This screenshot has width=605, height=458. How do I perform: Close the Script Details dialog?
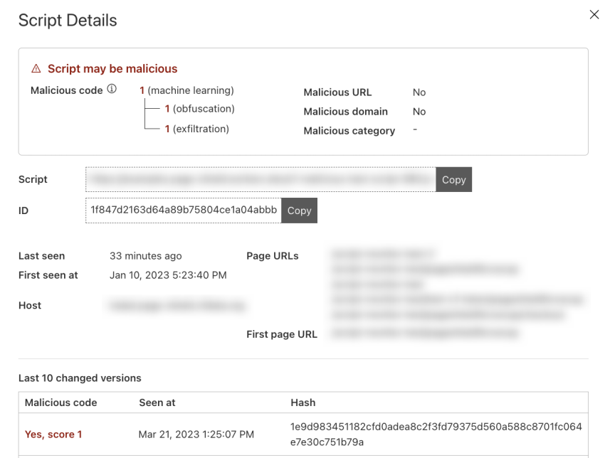594,14
